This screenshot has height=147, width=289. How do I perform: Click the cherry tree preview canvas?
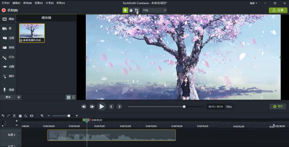coord(183,57)
